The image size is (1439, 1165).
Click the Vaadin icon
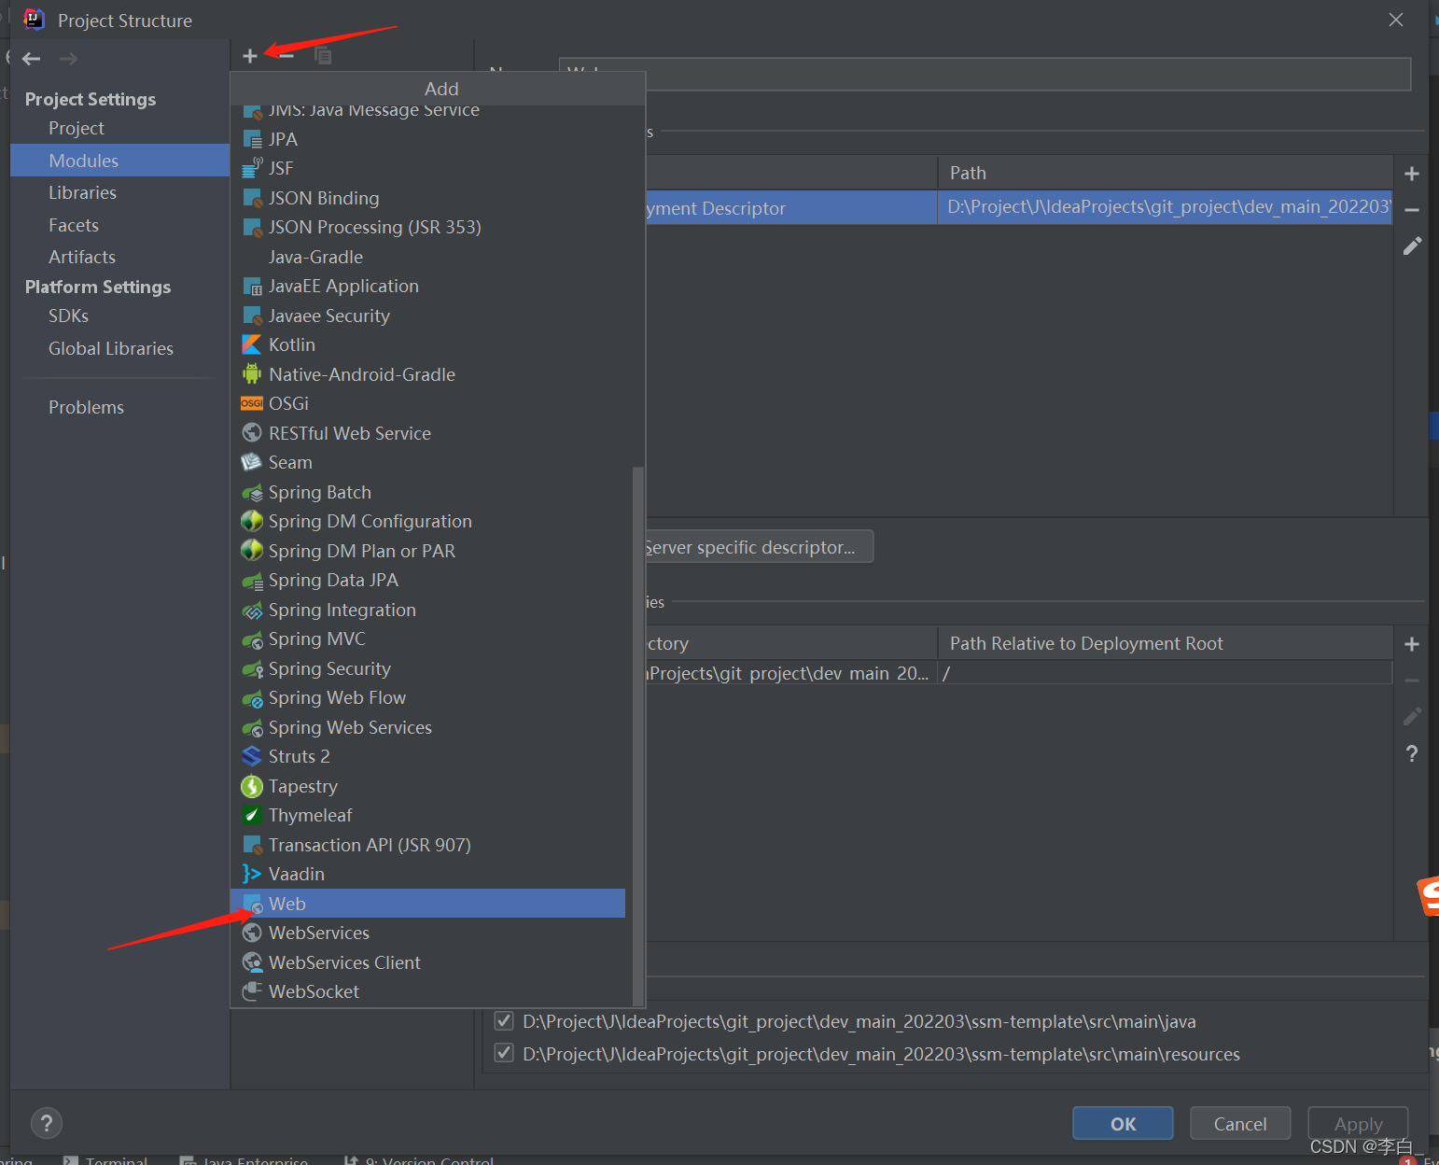[x=252, y=874]
